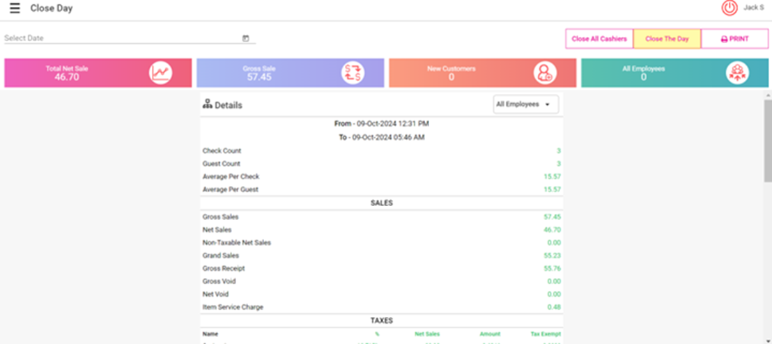
Task: Click the All Employees group icon
Action: pos(737,73)
